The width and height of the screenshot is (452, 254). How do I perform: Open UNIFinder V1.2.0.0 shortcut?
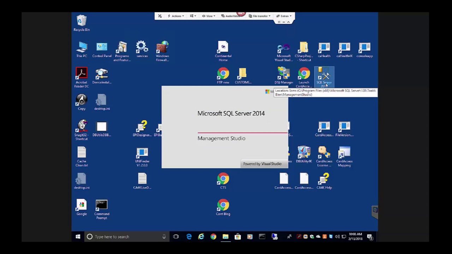pyautogui.click(x=142, y=157)
